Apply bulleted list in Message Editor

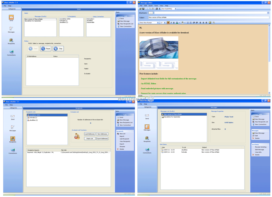click(191, 23)
